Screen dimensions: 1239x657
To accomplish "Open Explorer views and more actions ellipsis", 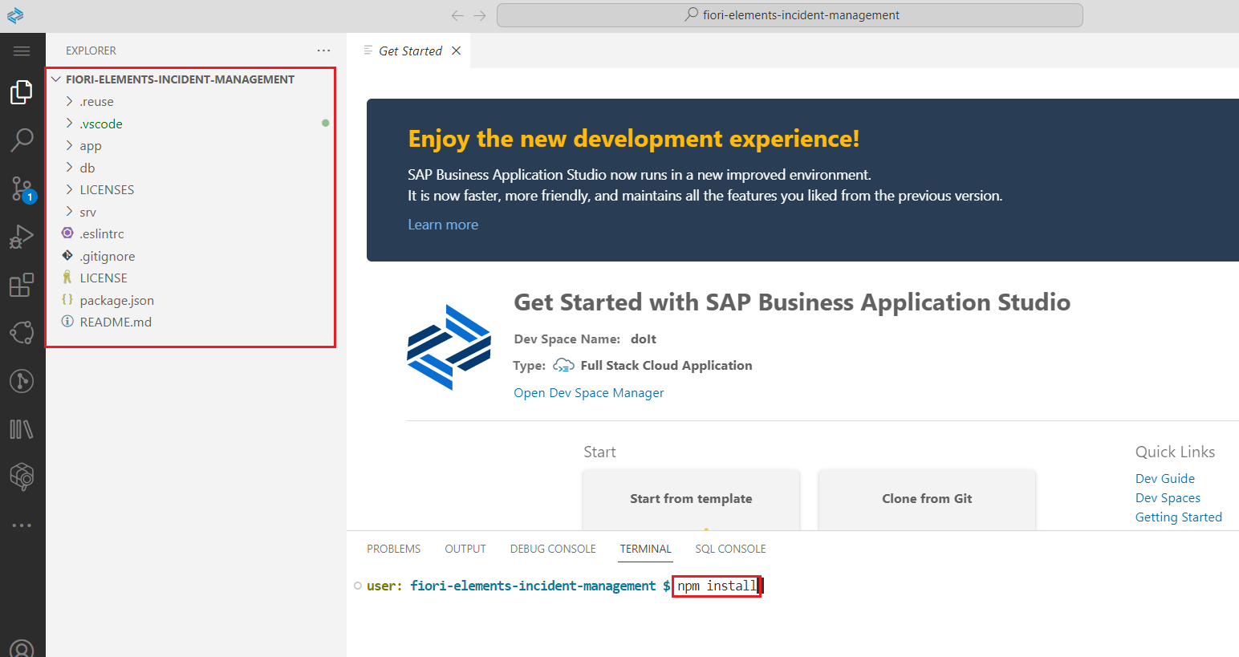I will click(323, 51).
